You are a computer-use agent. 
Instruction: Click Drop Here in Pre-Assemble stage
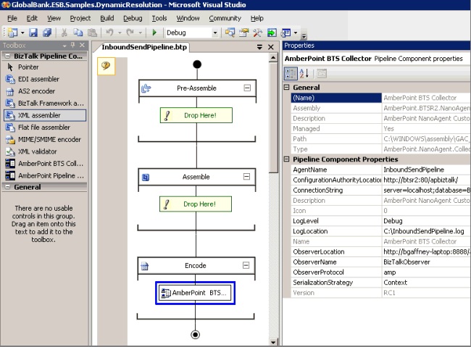coord(196,115)
